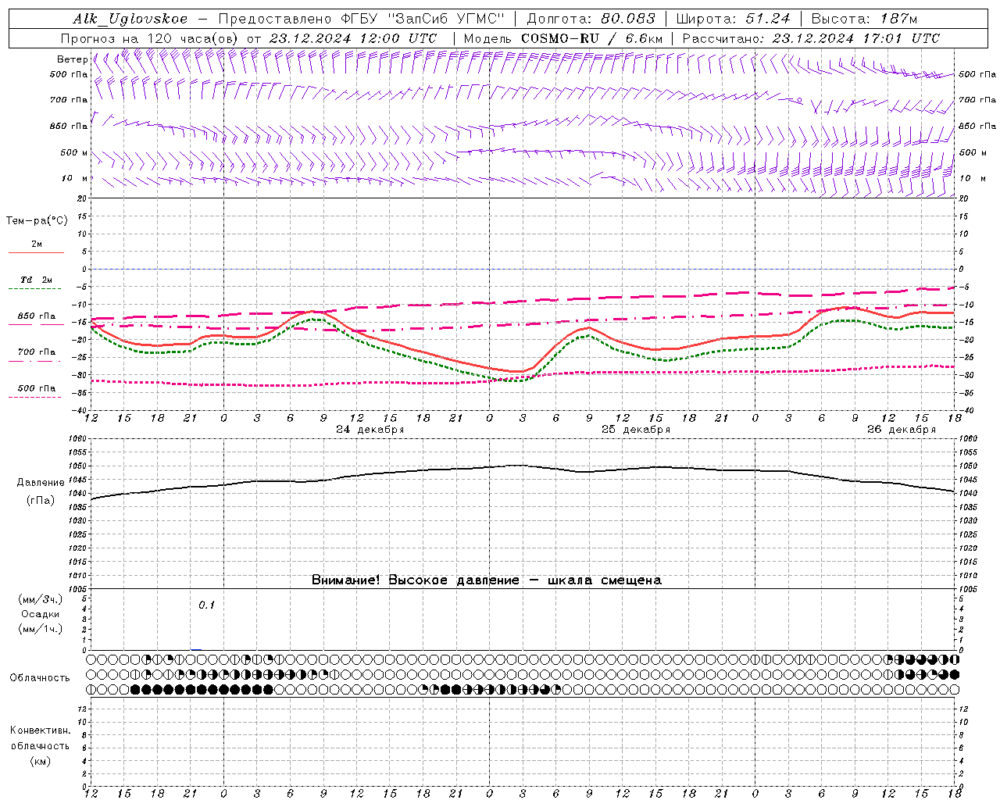The width and height of the screenshot is (1000, 800).
Task: Click the '(гПа)' unit label under Давление
Action: (x=41, y=501)
